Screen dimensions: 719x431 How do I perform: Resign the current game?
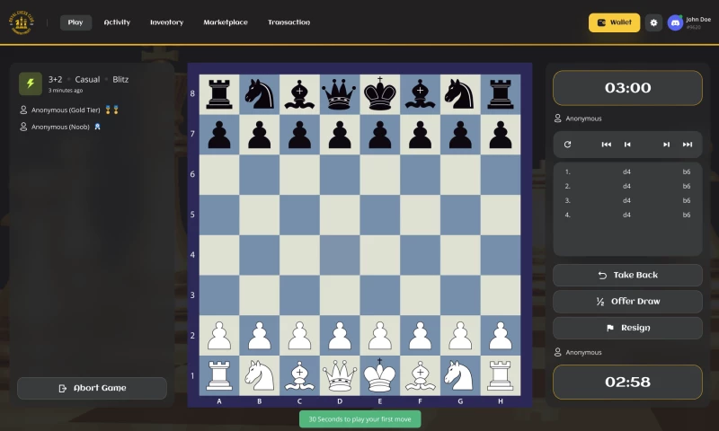tap(627, 328)
